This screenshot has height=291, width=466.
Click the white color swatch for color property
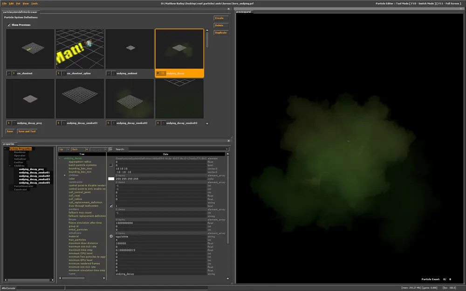[x=111, y=178]
